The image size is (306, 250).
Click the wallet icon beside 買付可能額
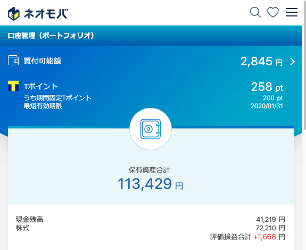pyautogui.click(x=13, y=60)
